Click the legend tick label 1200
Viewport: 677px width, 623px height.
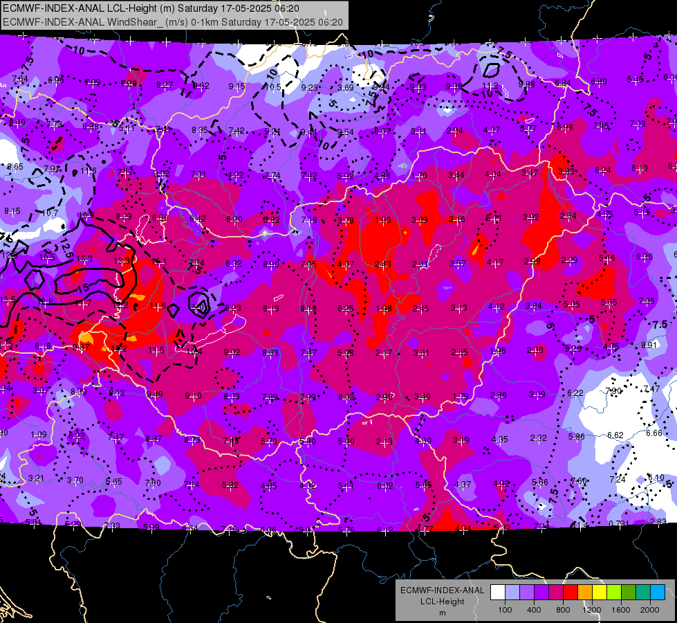(x=591, y=610)
